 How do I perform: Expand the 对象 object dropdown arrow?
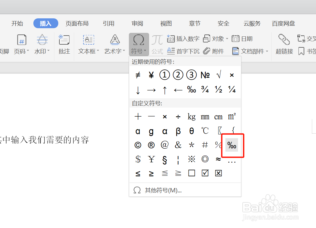coord(227,39)
